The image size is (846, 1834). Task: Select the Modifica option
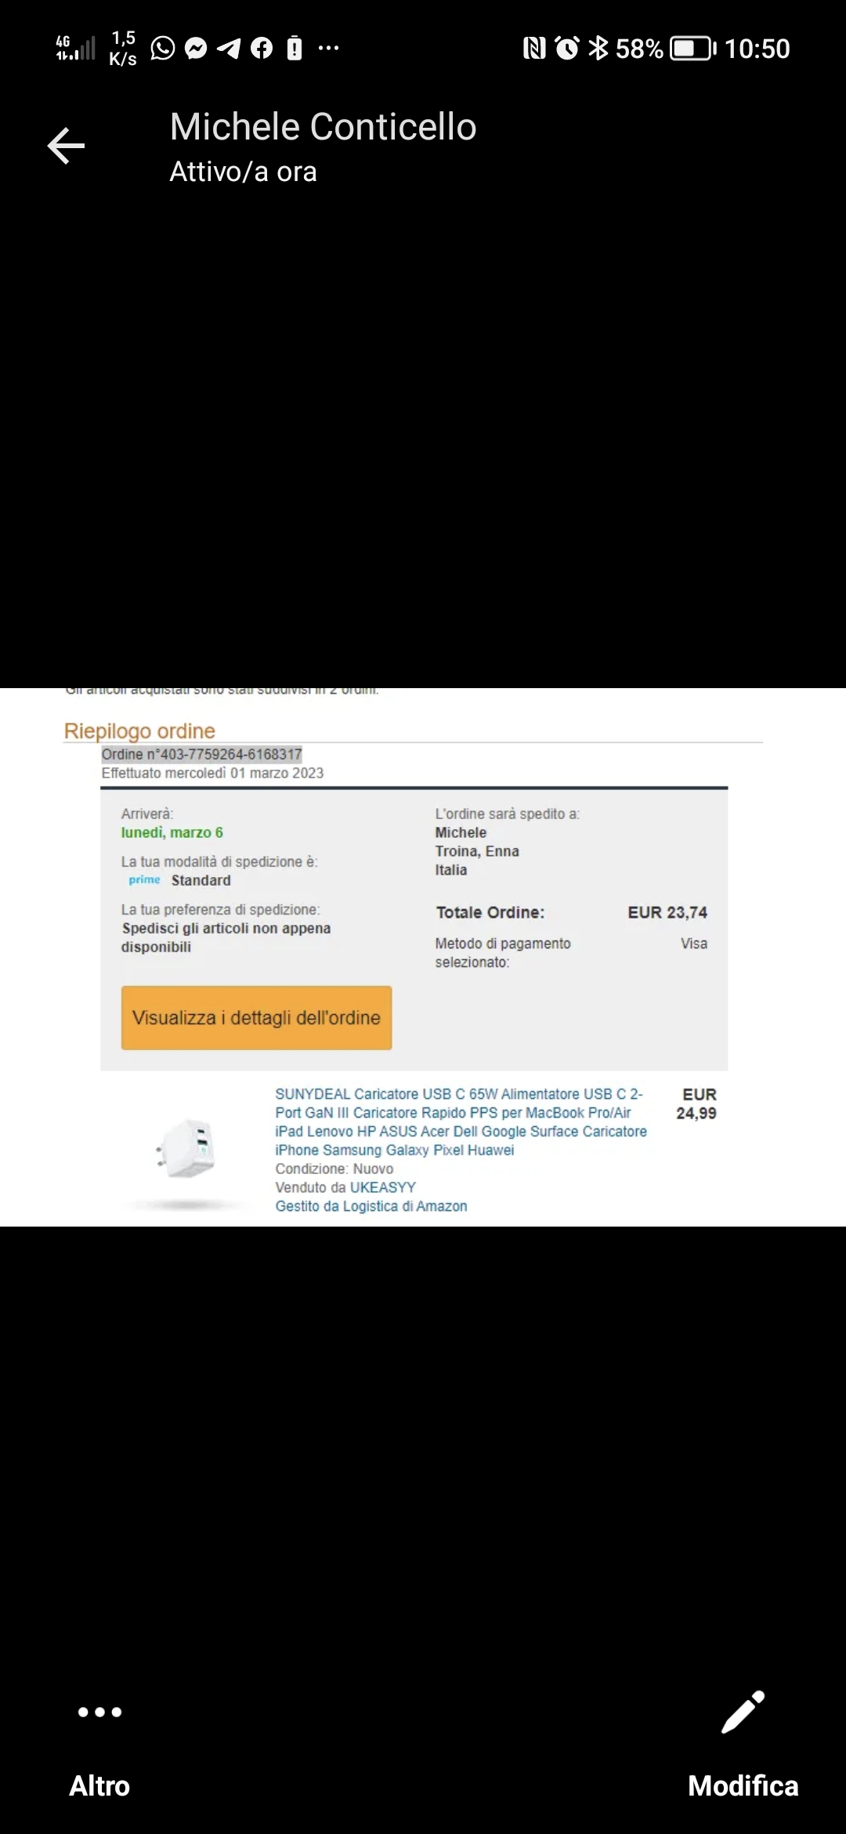pyautogui.click(x=743, y=1785)
